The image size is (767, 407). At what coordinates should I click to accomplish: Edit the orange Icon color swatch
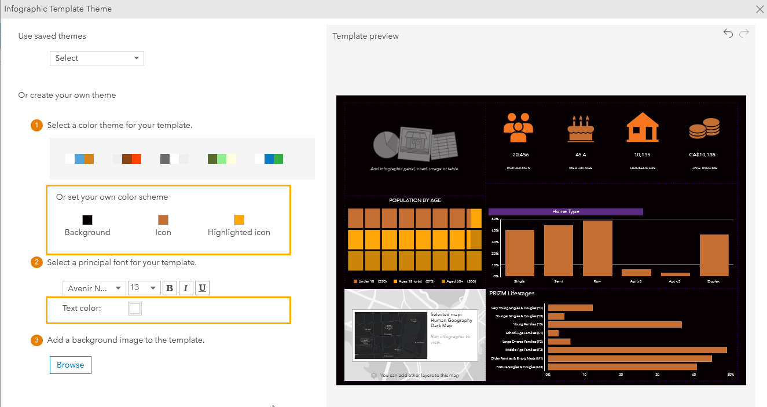(x=163, y=219)
